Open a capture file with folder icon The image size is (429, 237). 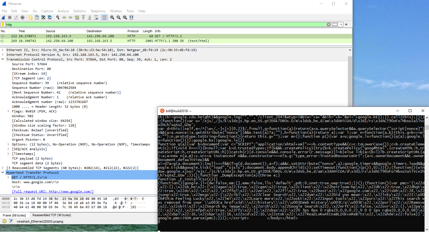[x=31, y=17]
